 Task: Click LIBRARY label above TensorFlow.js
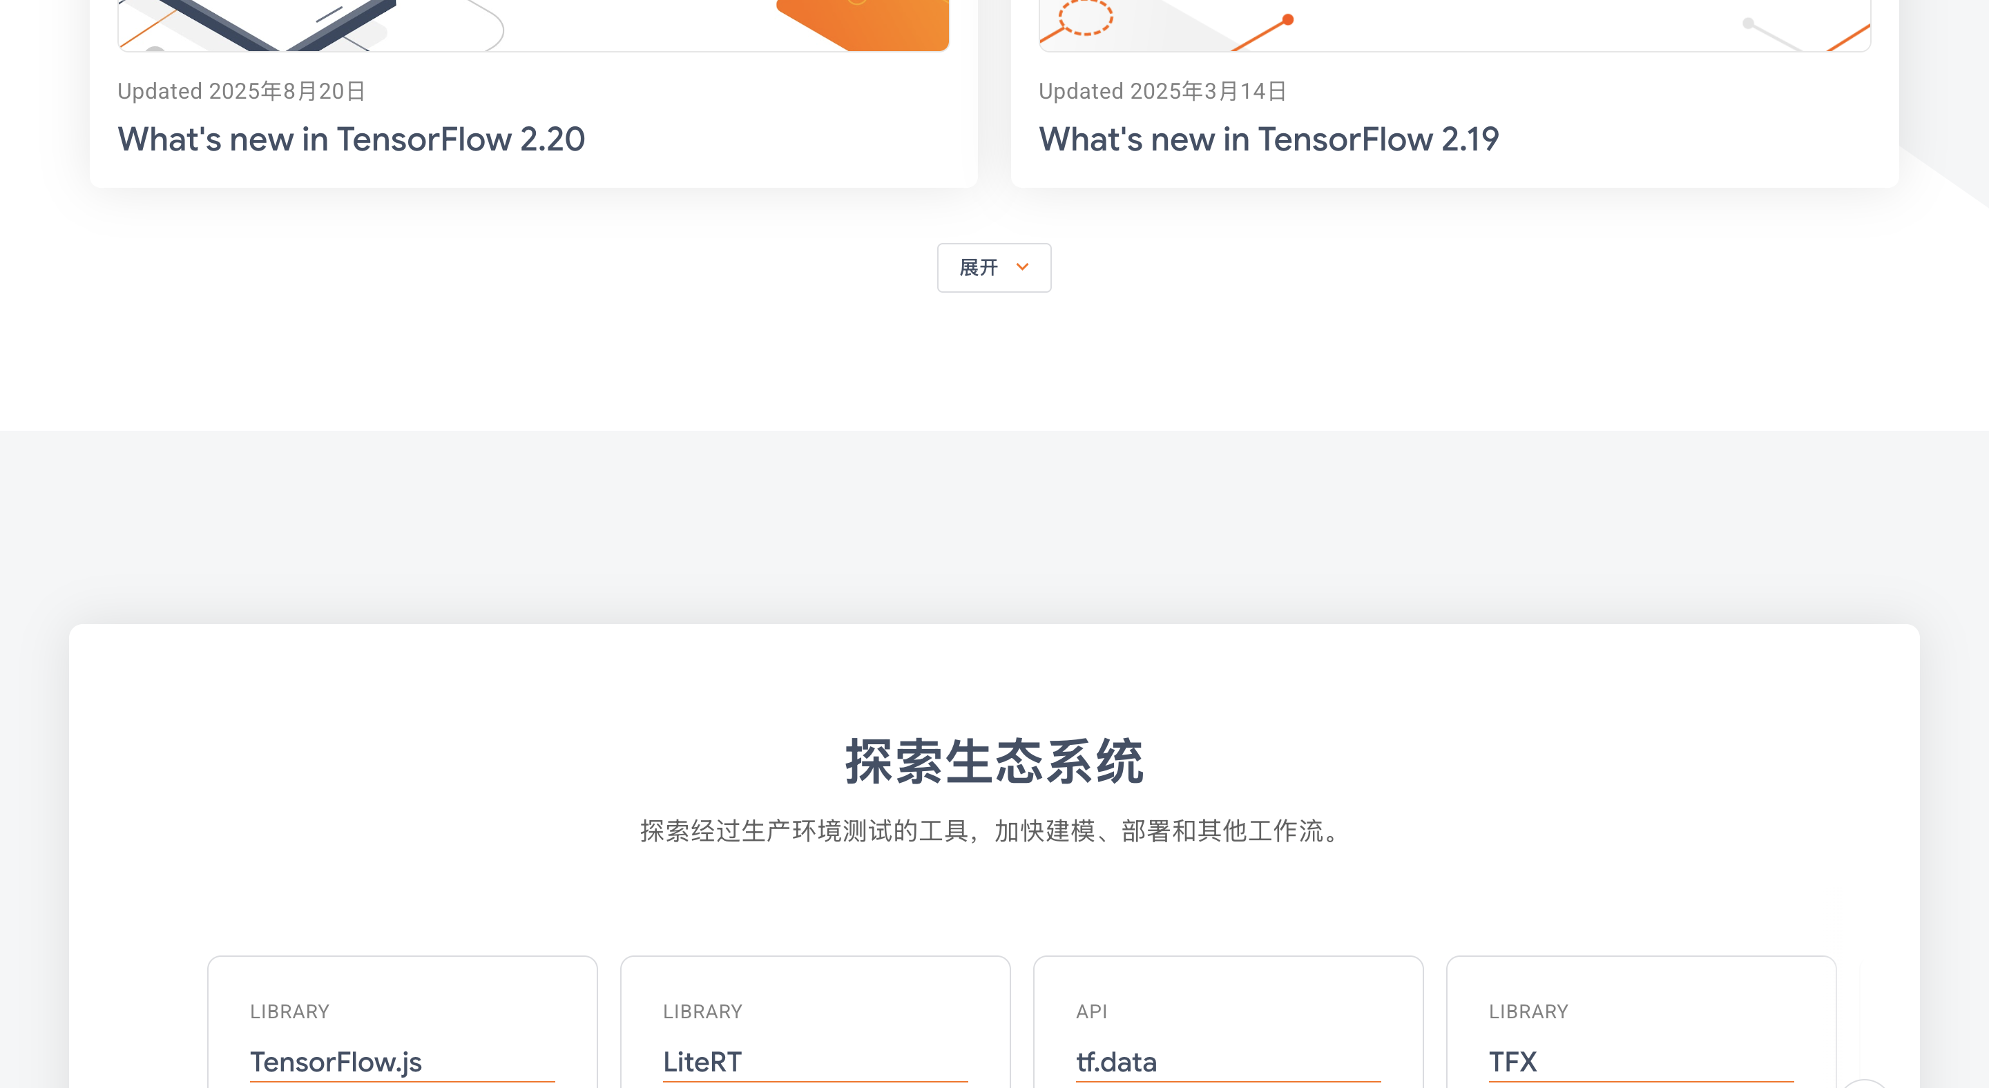(289, 1011)
